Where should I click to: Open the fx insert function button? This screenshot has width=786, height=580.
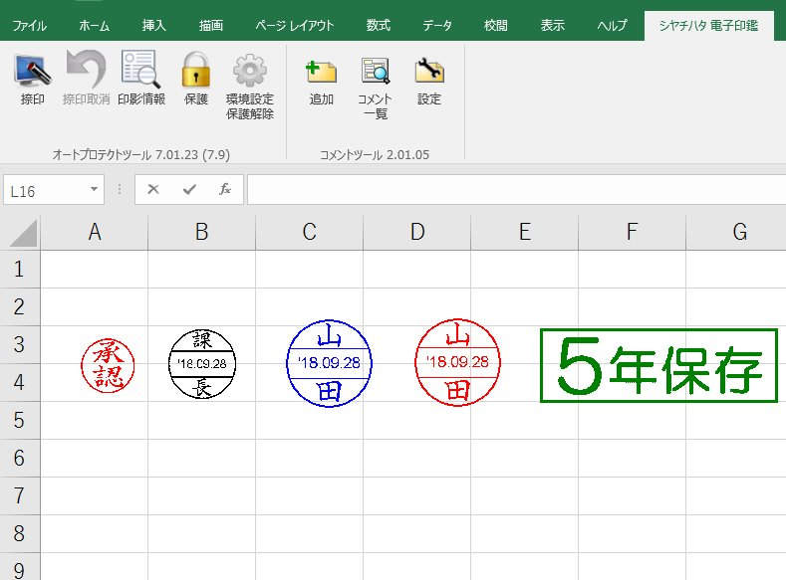click(225, 189)
